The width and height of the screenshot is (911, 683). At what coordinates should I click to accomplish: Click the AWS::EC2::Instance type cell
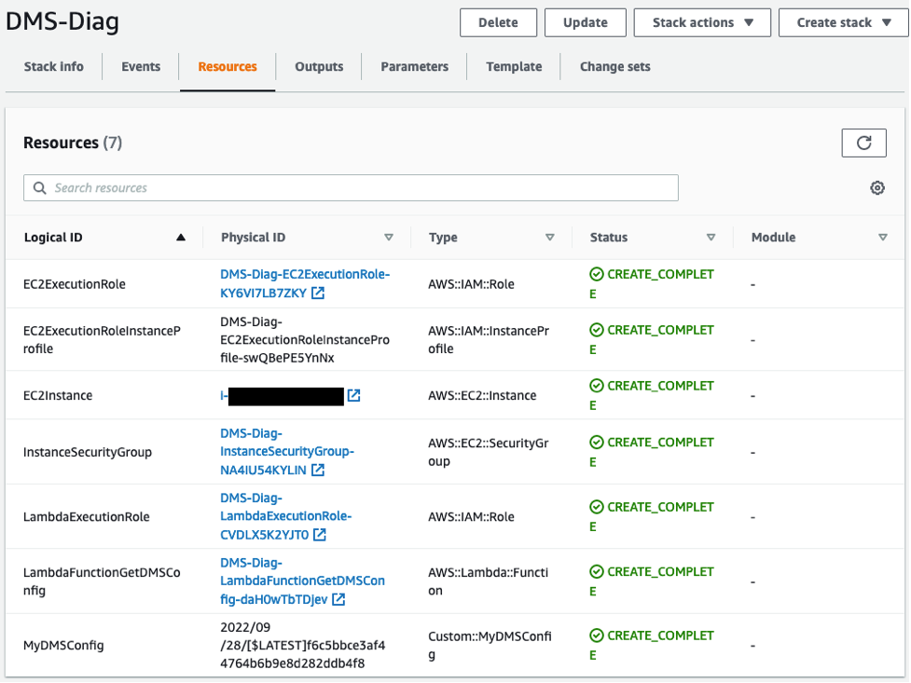[x=482, y=395]
